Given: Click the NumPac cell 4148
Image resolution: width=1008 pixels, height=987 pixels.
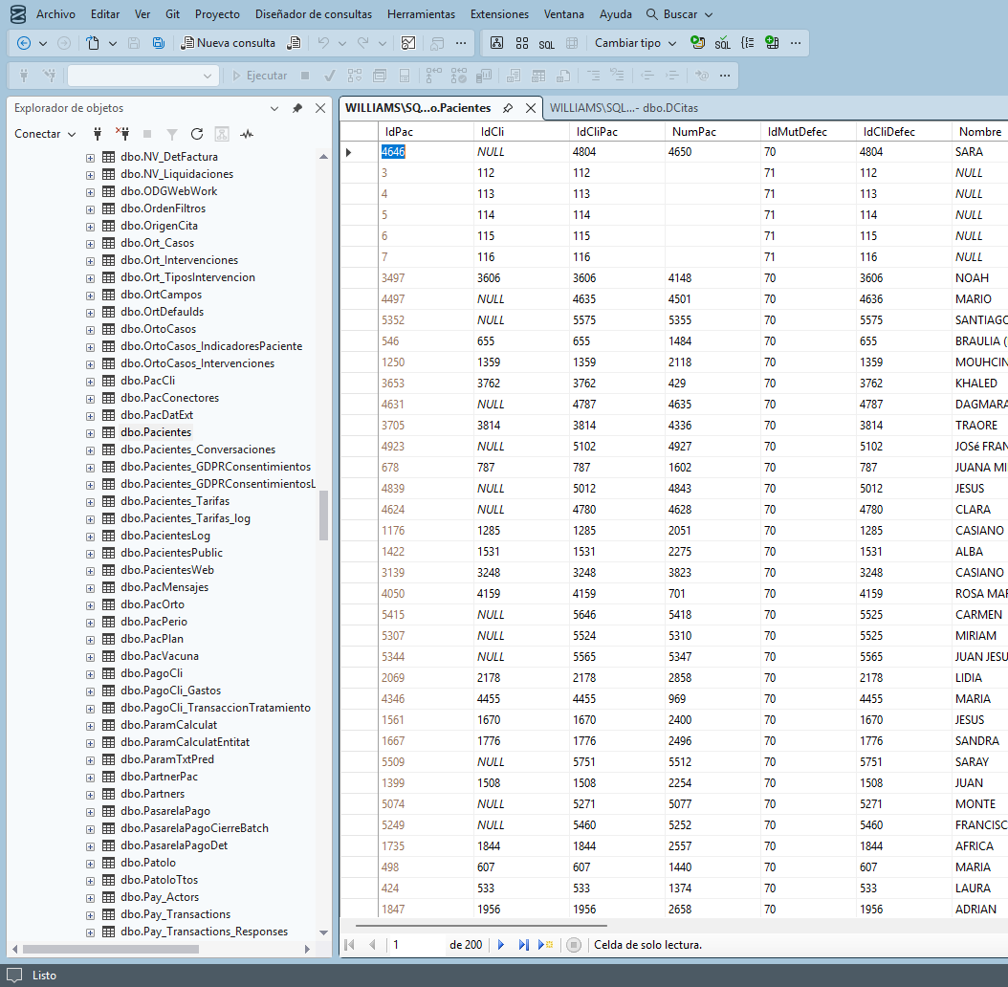Looking at the screenshot, I should click(712, 278).
